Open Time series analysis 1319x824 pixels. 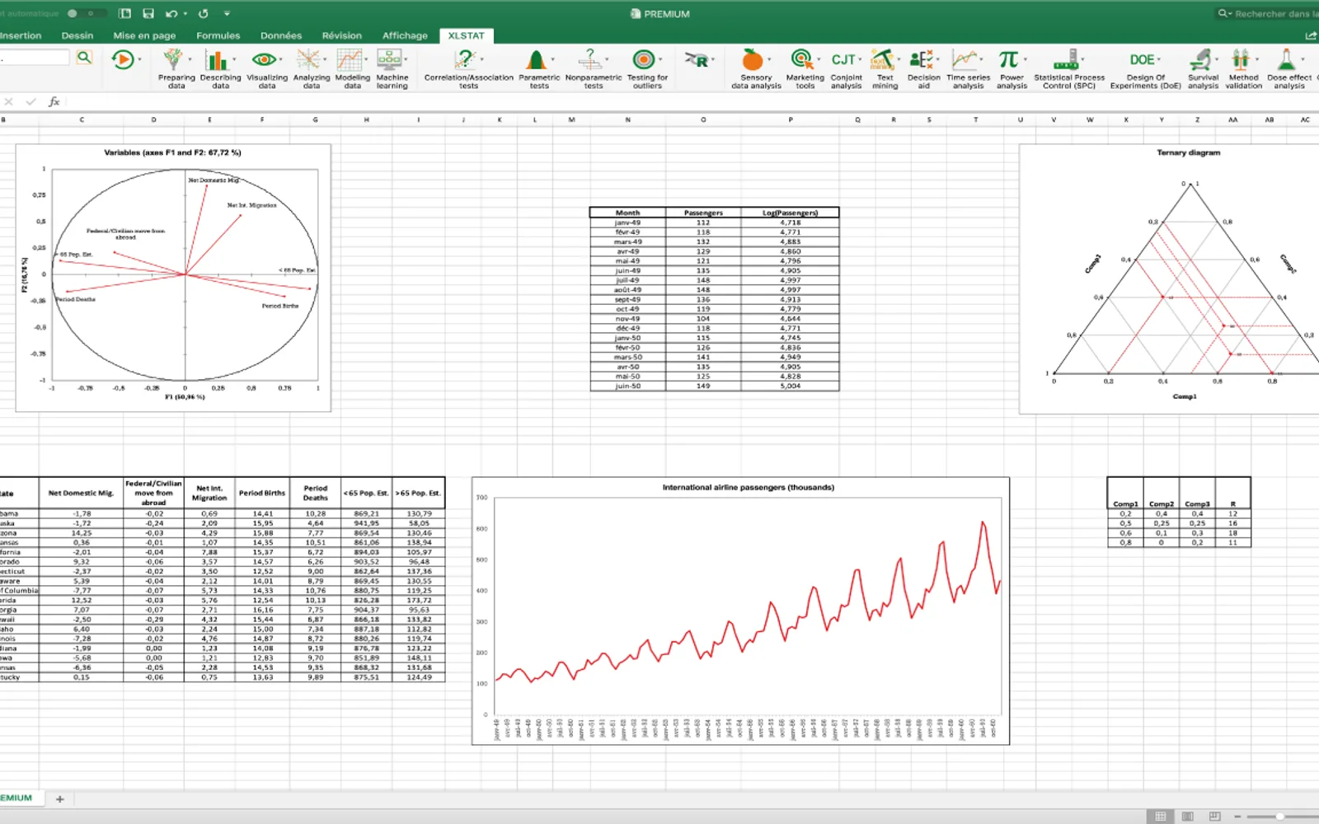[x=968, y=68]
